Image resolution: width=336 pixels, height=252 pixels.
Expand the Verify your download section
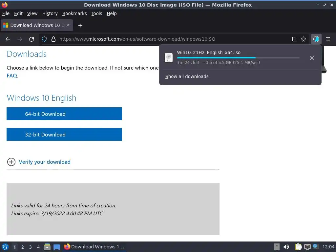pyautogui.click(x=11, y=162)
